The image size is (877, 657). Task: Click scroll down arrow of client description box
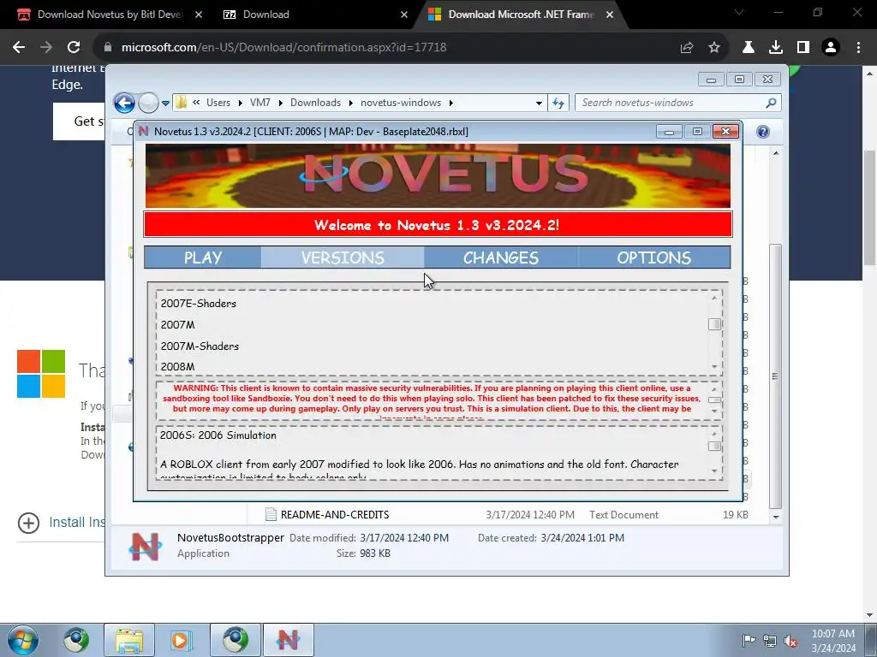tap(714, 471)
